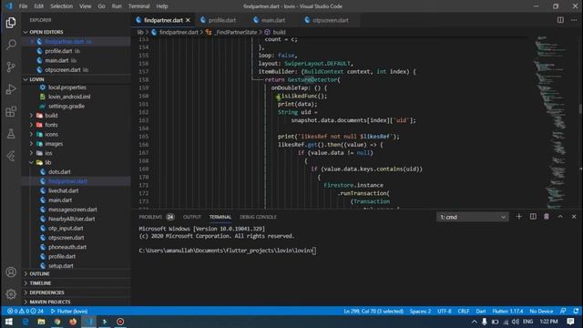The width and height of the screenshot is (583, 328).
Task: Open the feedback icon in status bar
Action: point(563,311)
